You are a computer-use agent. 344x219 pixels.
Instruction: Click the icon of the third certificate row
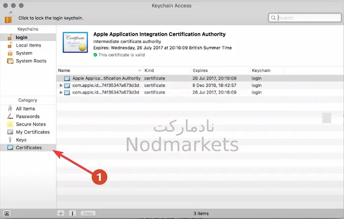(x=67, y=92)
